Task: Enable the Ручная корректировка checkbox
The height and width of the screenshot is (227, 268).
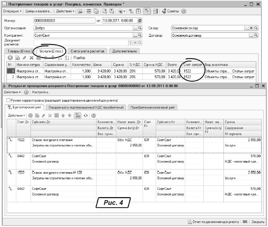Action: (x=8, y=100)
